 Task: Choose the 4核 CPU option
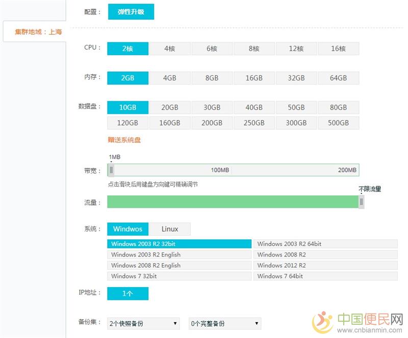click(170, 48)
